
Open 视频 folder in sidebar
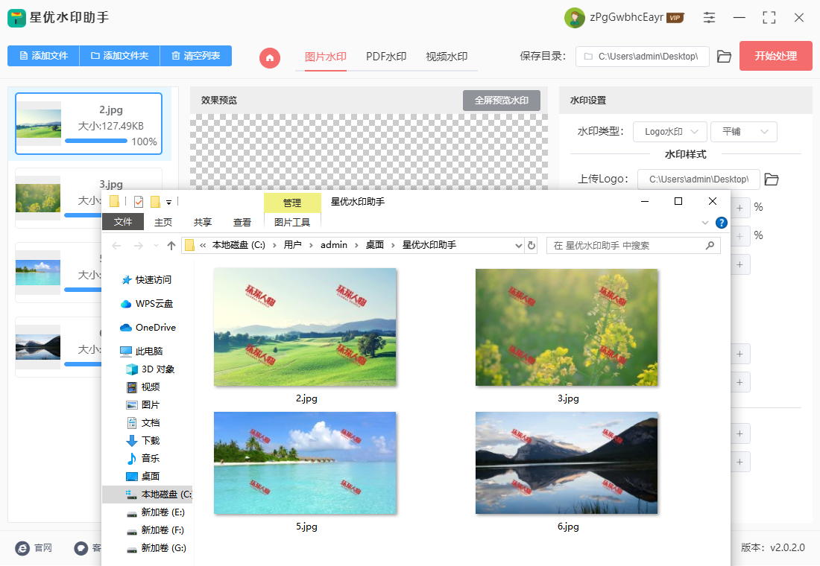coord(143,387)
